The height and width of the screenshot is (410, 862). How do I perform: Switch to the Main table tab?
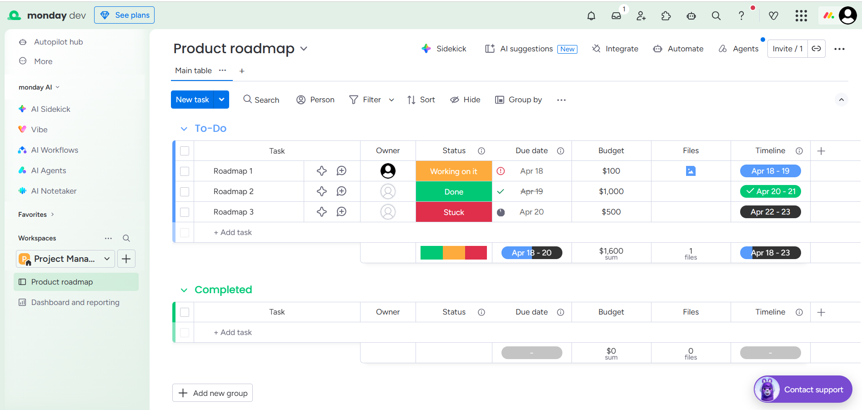coord(193,70)
